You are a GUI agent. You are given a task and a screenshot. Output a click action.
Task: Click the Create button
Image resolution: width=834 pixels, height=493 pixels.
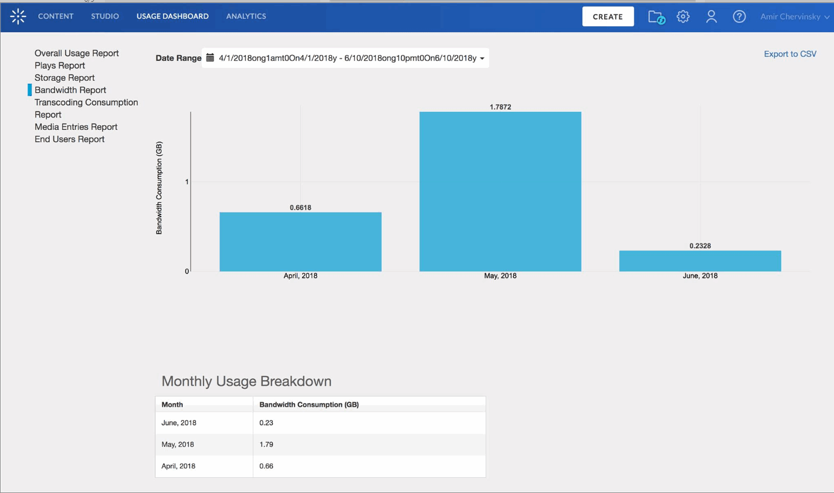pos(608,16)
